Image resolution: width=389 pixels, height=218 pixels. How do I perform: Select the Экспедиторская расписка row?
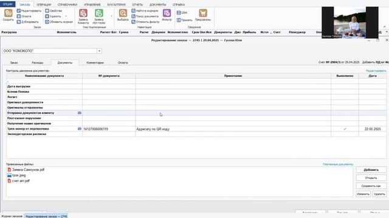[x=196, y=134]
